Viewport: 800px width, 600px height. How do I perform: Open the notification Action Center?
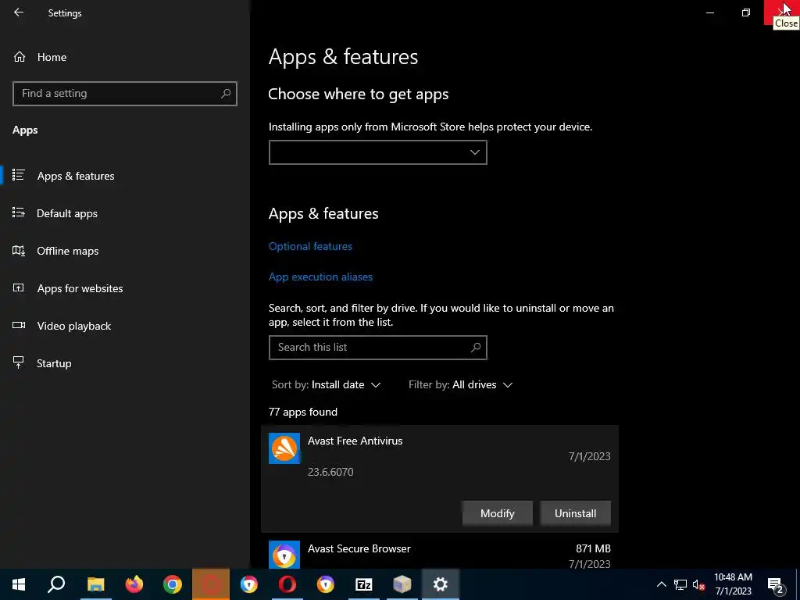pos(775,584)
